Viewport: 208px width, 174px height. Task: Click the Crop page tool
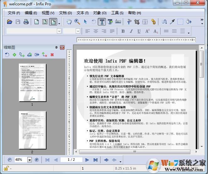pos(137,22)
